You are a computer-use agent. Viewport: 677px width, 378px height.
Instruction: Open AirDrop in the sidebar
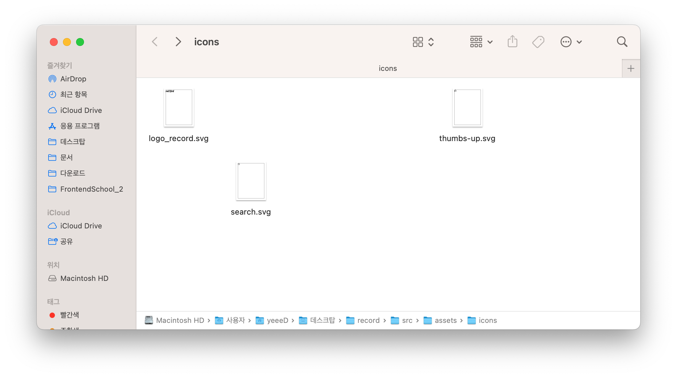click(73, 79)
